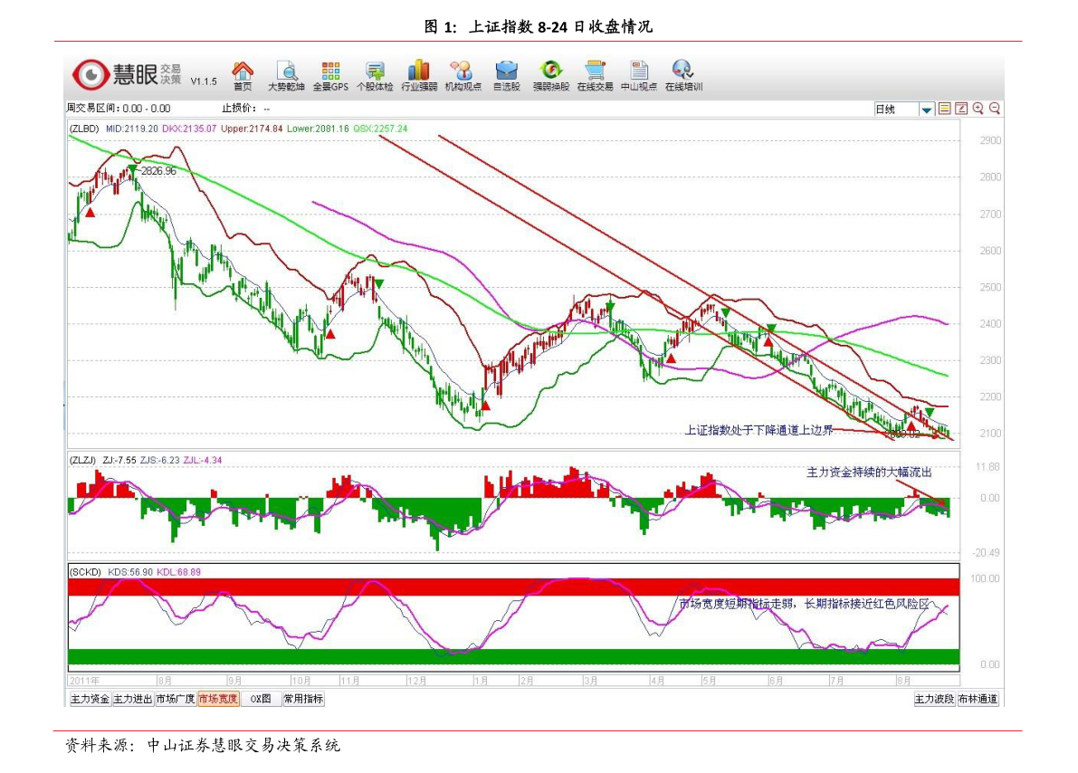Image resolution: width=1078 pixels, height=773 pixels.
Task: Click the 2900 price axis label
Action: point(990,140)
